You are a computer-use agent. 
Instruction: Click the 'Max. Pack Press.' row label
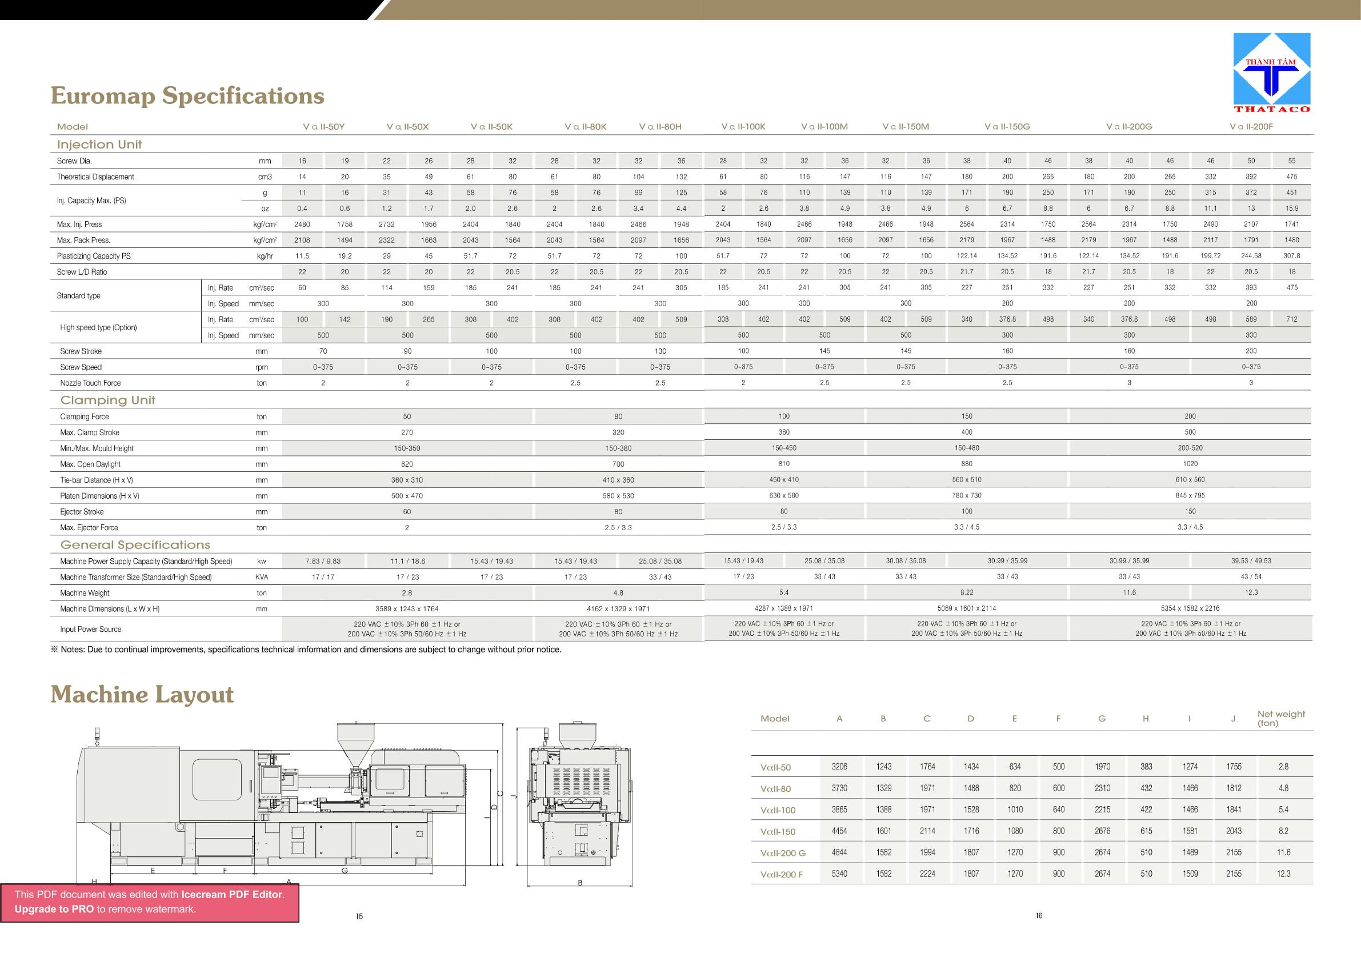point(83,240)
